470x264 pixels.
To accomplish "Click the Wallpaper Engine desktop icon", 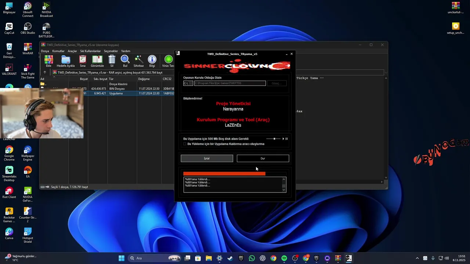I will 28,154.
